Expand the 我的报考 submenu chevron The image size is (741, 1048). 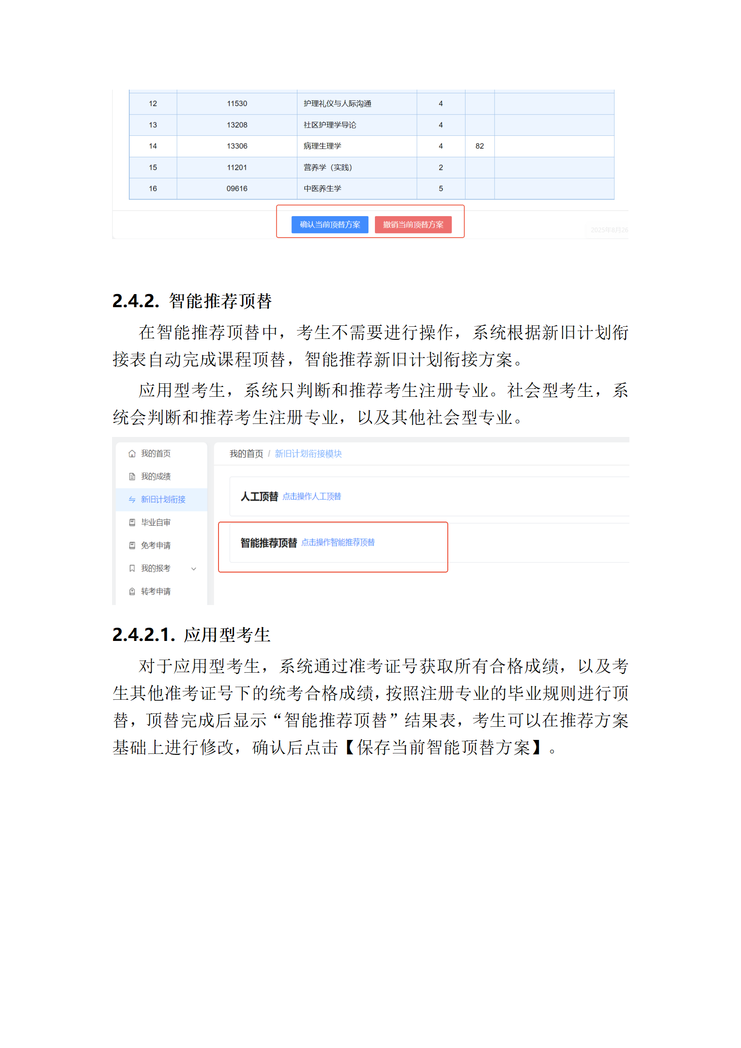[194, 569]
